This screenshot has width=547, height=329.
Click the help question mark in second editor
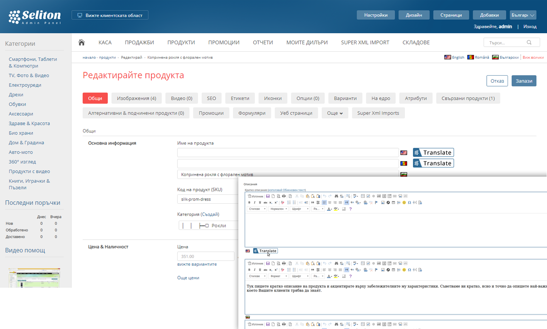350,277
